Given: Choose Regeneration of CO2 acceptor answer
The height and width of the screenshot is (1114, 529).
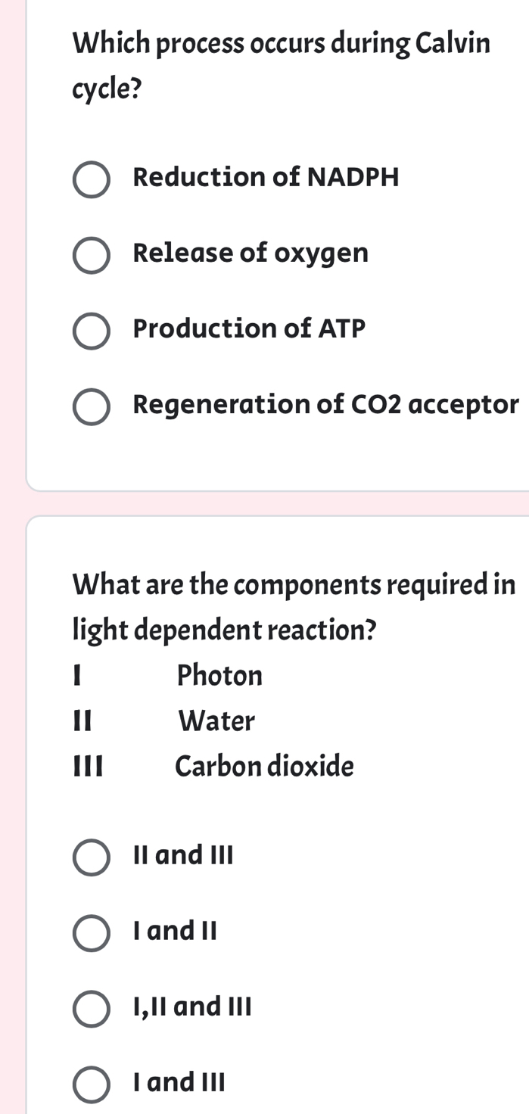Looking at the screenshot, I should point(92,406).
